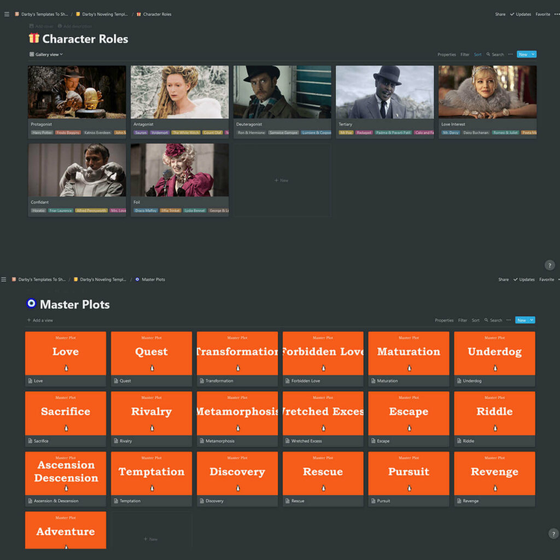The image size is (560, 560).
Task: Click the page icon beside Discovery card title
Action: coord(202,501)
